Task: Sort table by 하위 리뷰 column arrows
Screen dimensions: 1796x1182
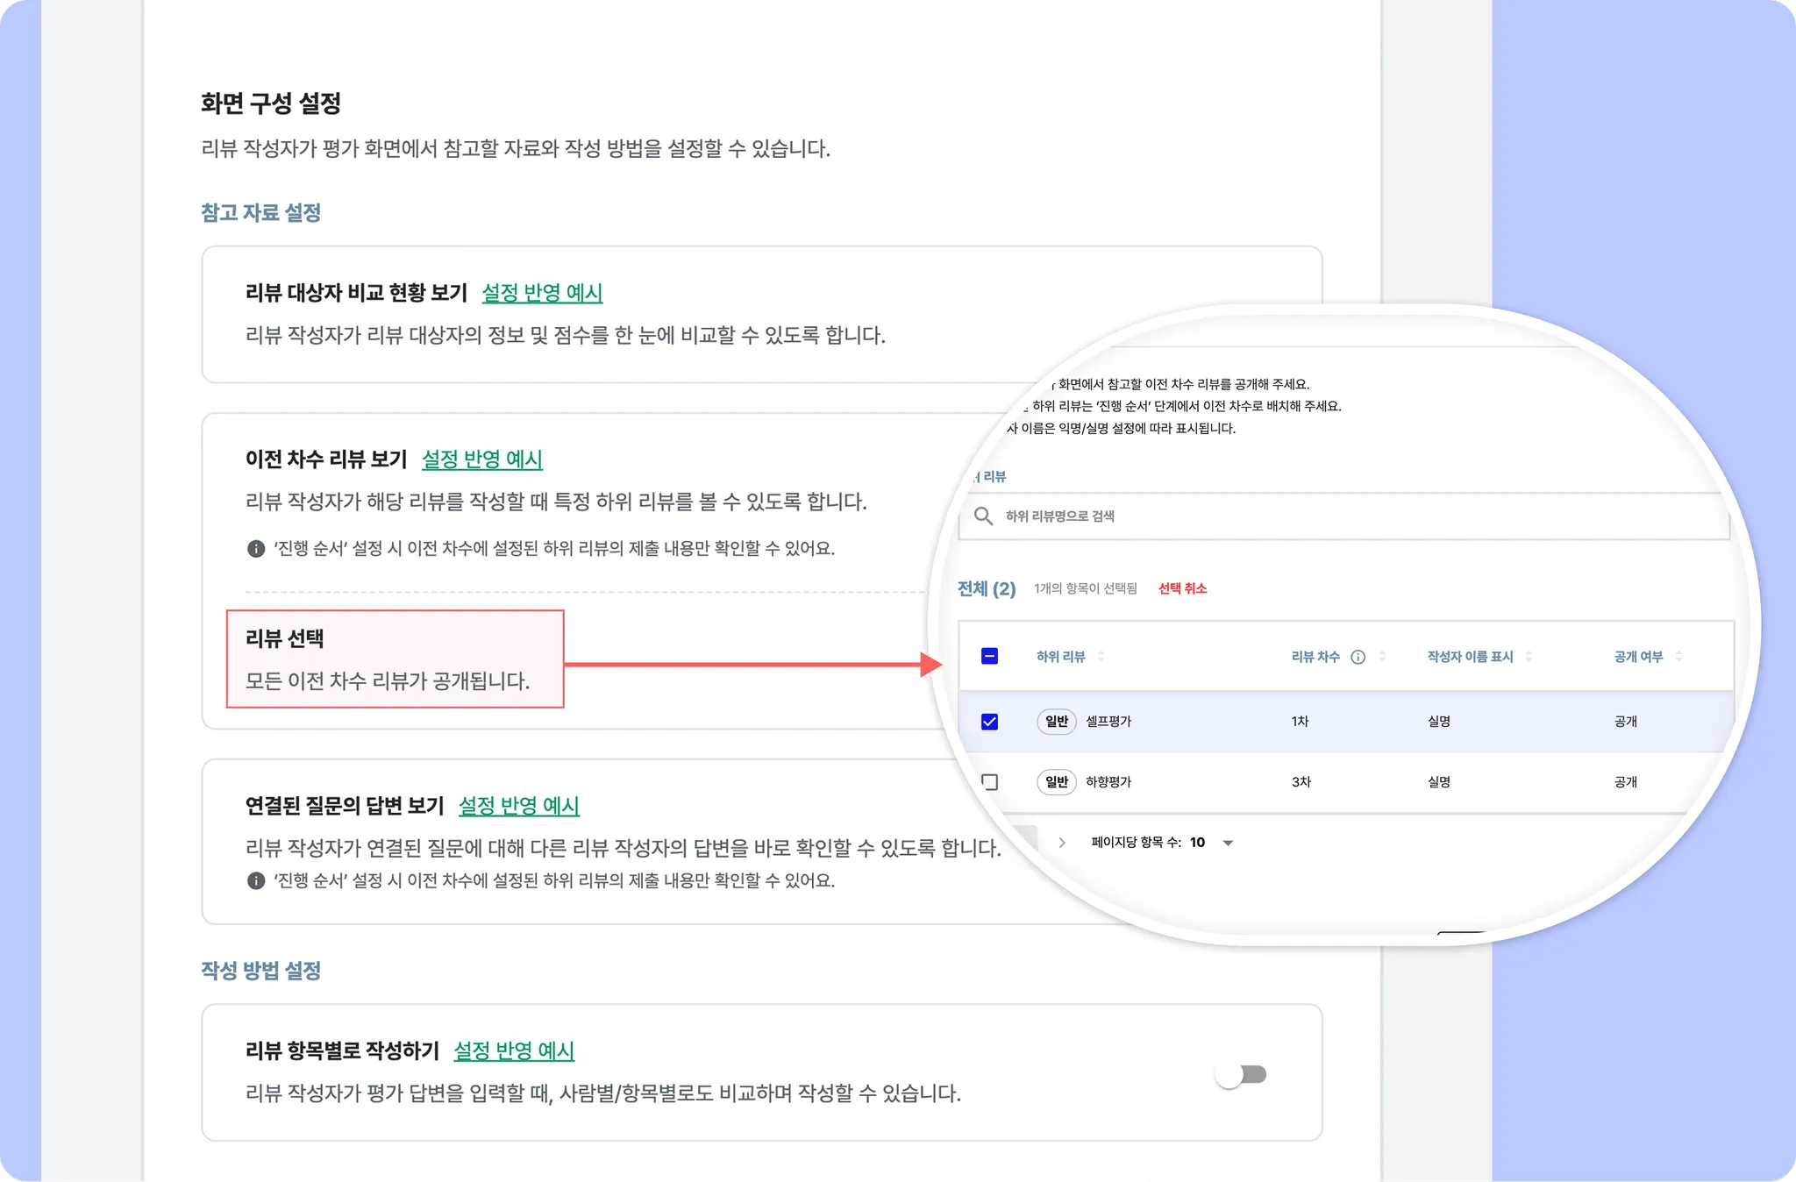Action: click(x=1101, y=657)
